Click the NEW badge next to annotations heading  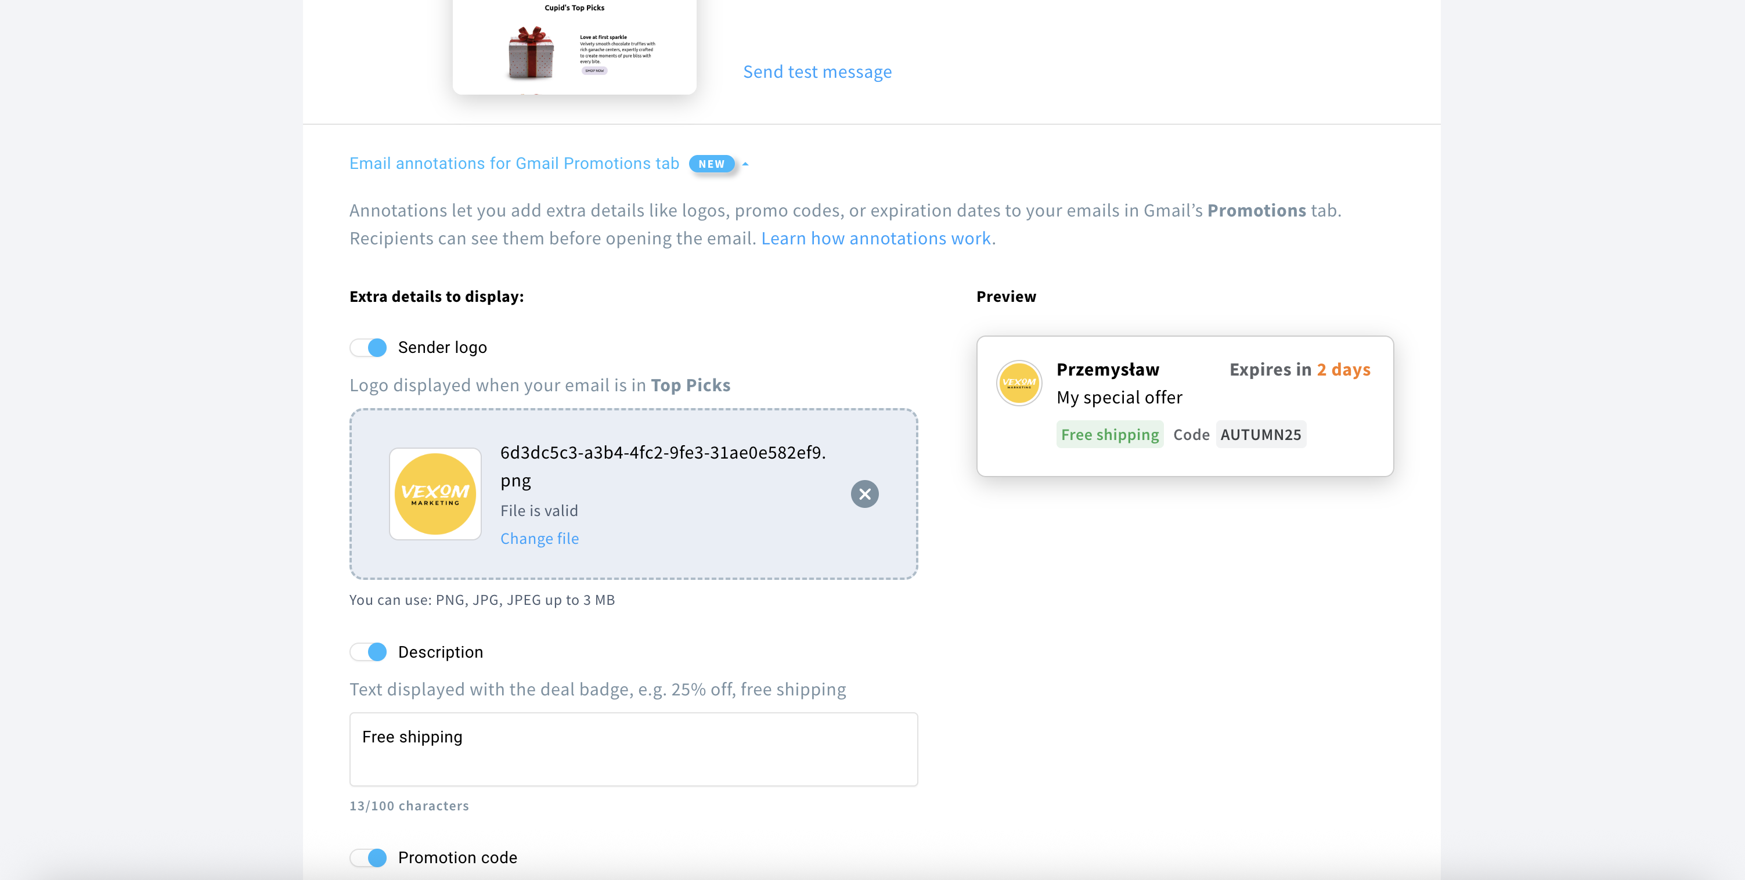tap(711, 164)
